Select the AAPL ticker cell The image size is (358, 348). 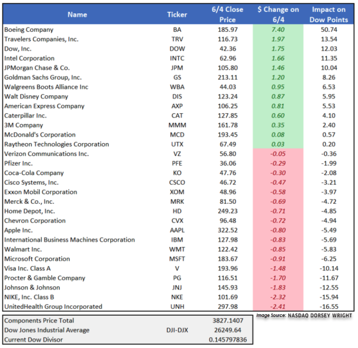pyautogui.click(x=177, y=230)
